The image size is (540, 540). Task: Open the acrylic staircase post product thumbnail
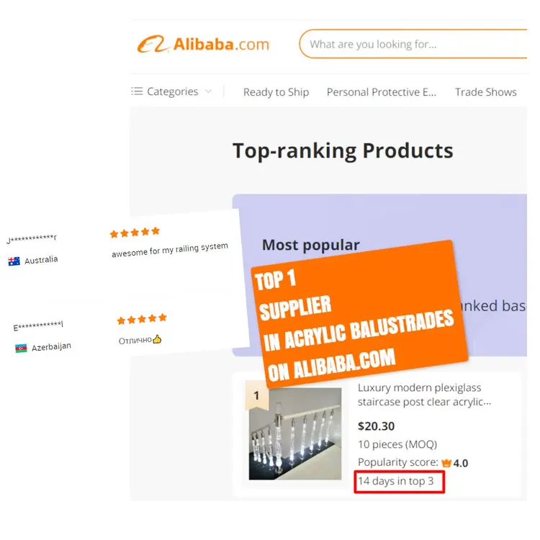[x=295, y=433]
